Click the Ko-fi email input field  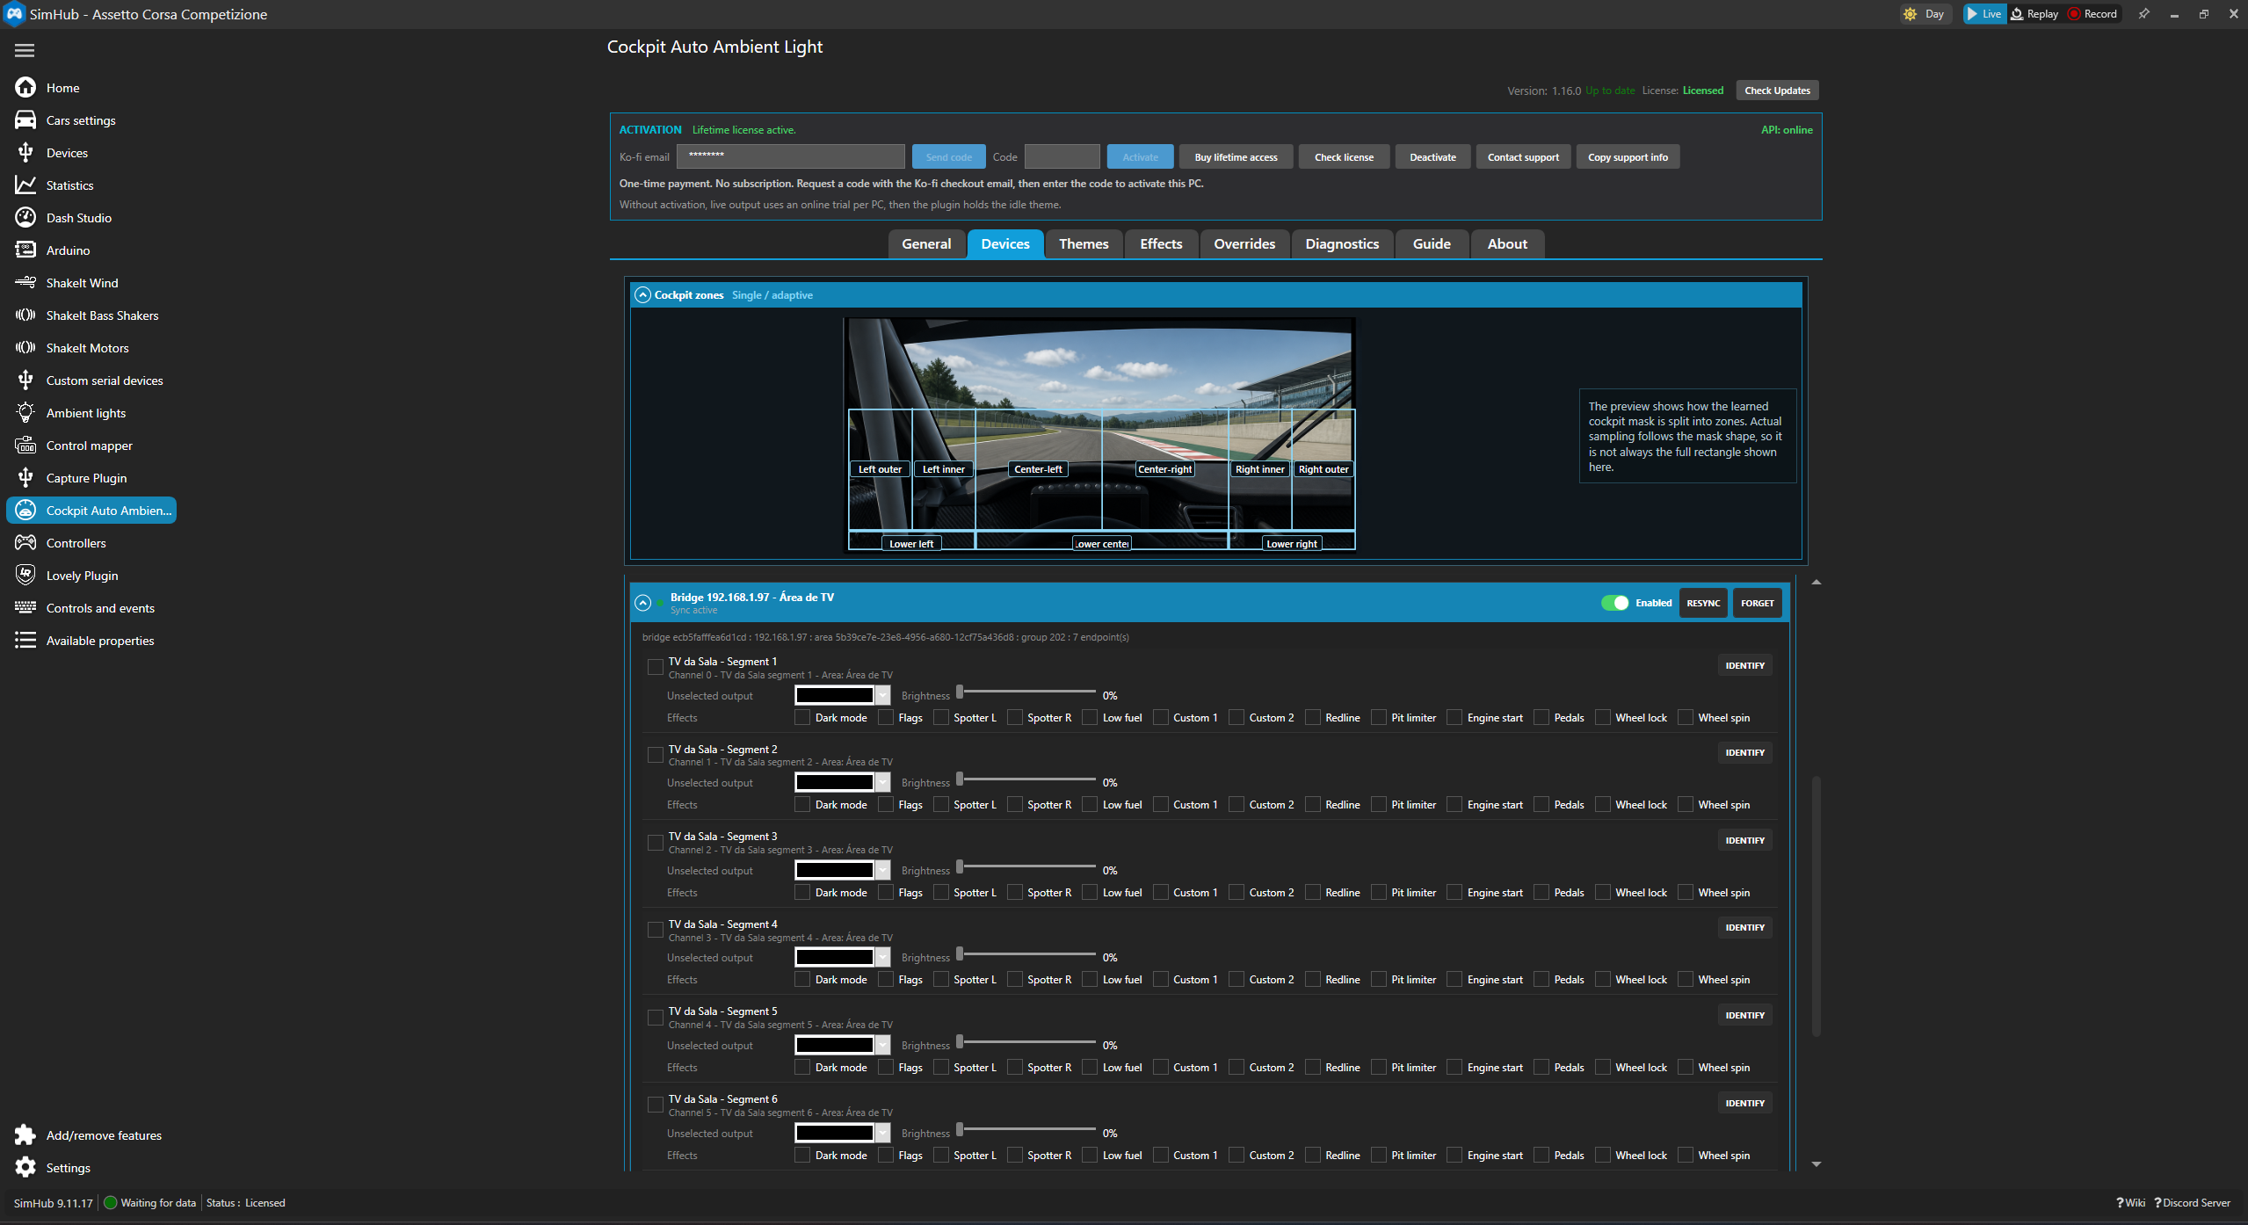tap(790, 156)
